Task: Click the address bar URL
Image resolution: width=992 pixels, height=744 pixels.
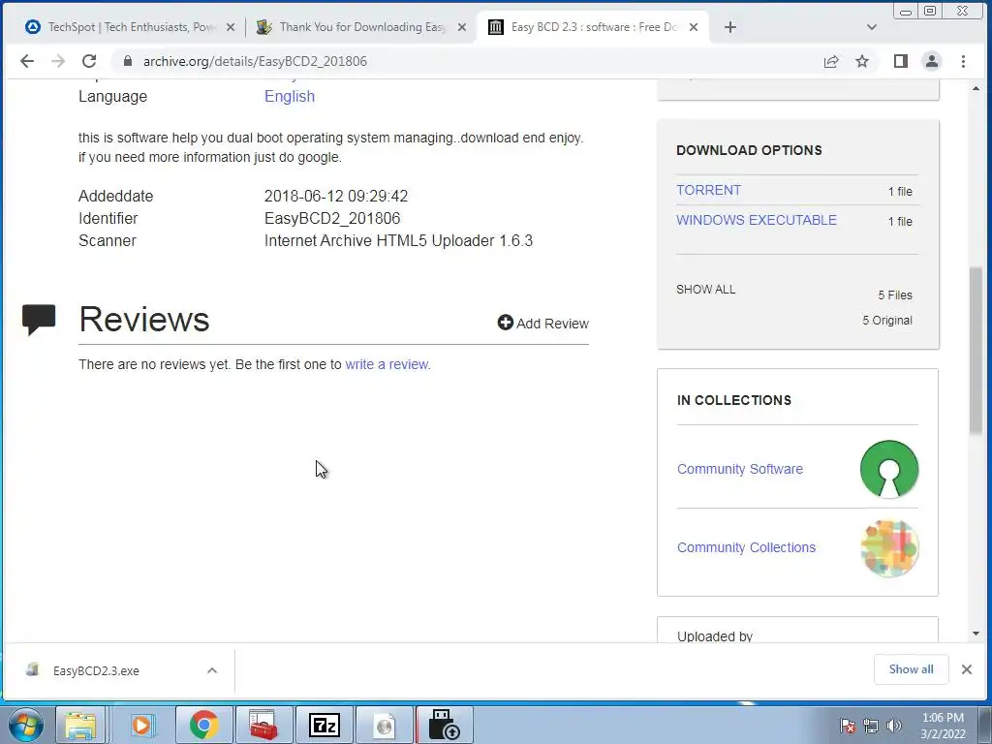Action: coord(255,61)
